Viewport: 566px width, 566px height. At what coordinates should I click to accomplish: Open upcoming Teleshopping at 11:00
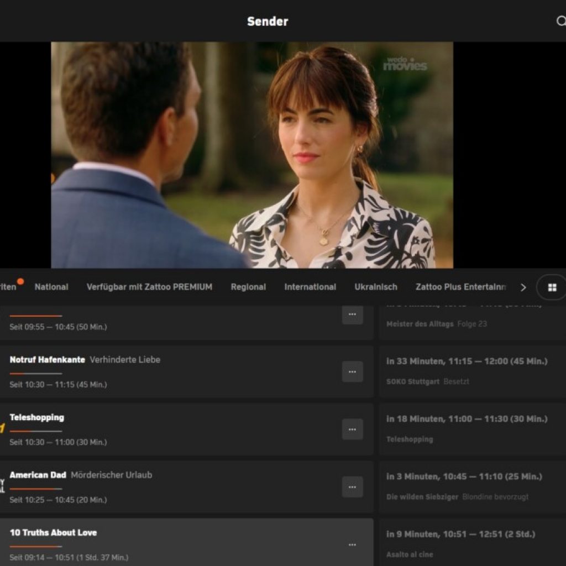pyautogui.click(x=473, y=429)
